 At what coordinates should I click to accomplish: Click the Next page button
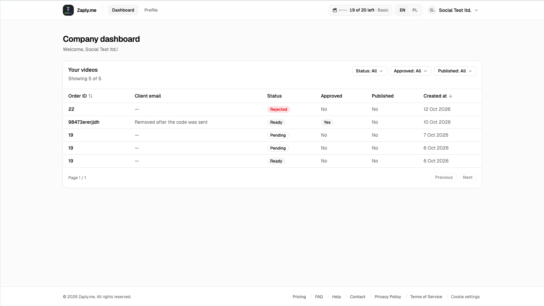pos(468,177)
